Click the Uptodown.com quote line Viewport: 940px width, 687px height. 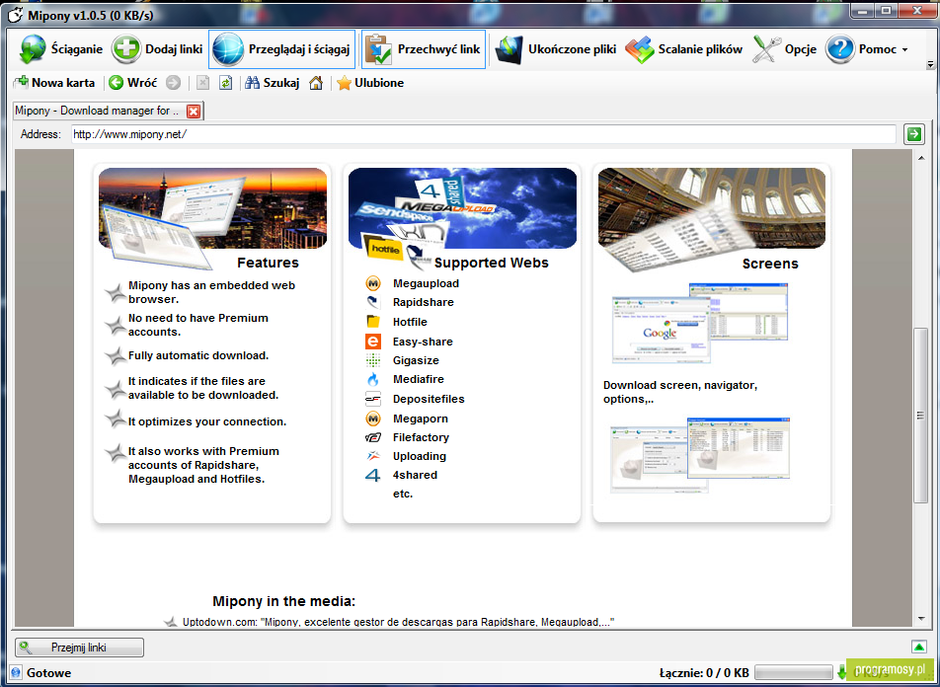click(x=399, y=622)
